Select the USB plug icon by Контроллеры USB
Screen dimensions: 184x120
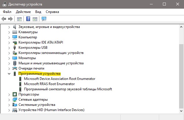click(x=15, y=48)
